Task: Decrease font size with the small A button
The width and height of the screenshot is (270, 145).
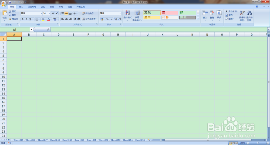Action: click(57, 13)
